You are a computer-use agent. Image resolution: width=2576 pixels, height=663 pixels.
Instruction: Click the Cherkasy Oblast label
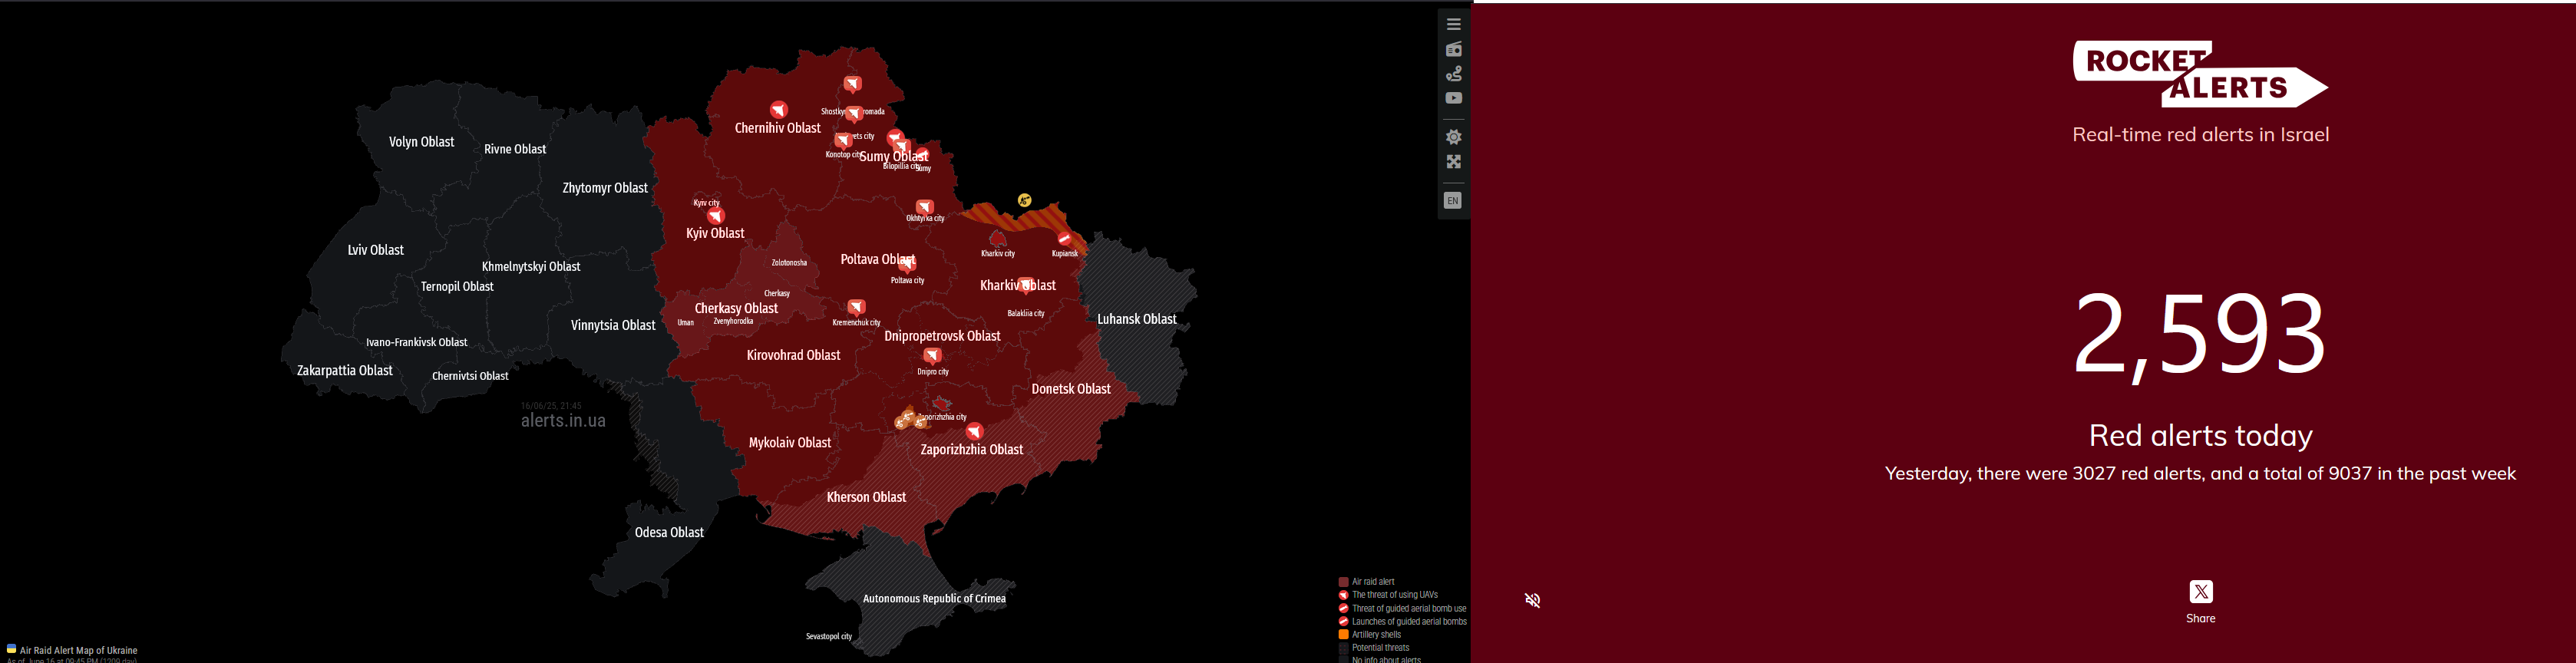click(737, 308)
